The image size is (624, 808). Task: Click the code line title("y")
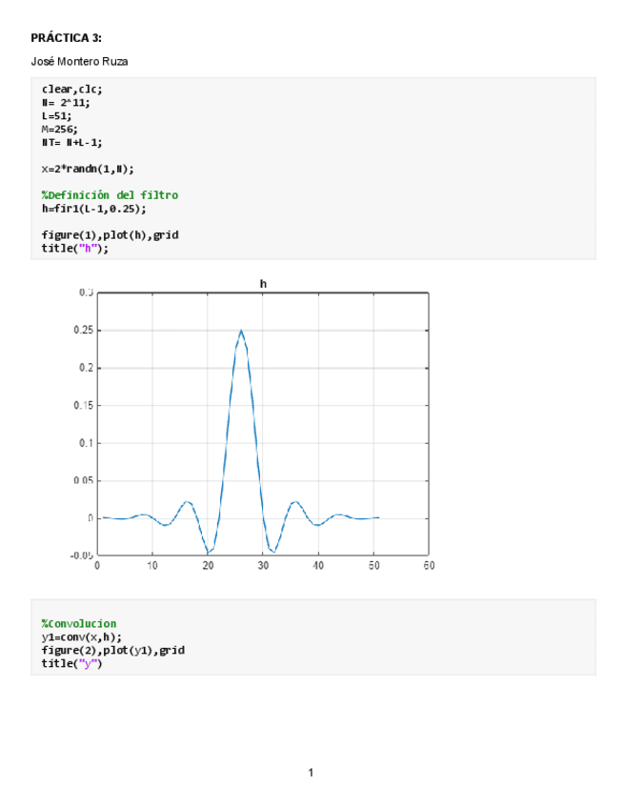coord(72,664)
